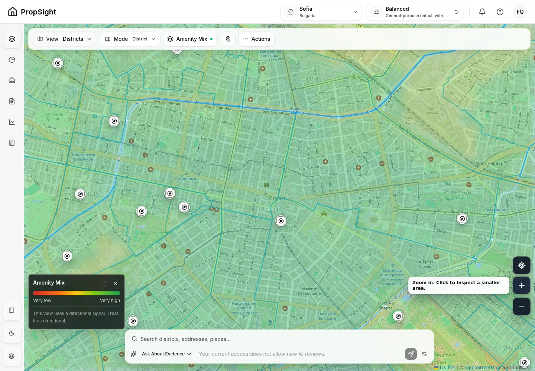Click the Amenity Mix gradient color bar
The height and width of the screenshot is (371, 535).
point(77,293)
